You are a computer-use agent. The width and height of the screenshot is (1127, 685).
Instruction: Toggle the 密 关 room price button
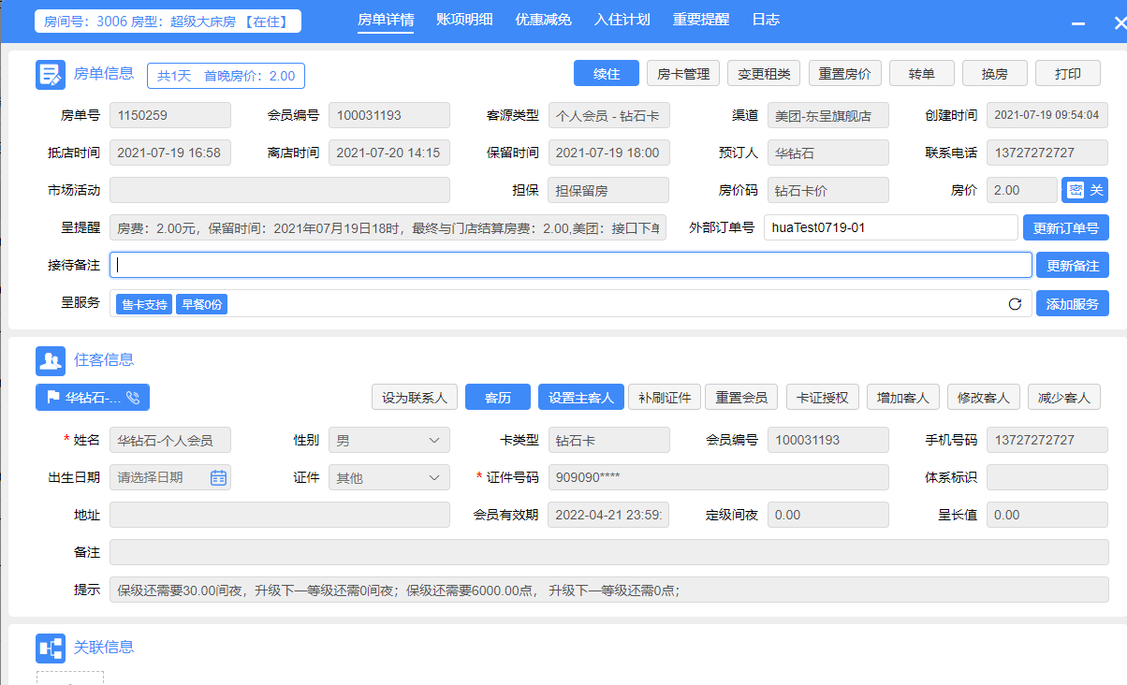[x=1085, y=190]
